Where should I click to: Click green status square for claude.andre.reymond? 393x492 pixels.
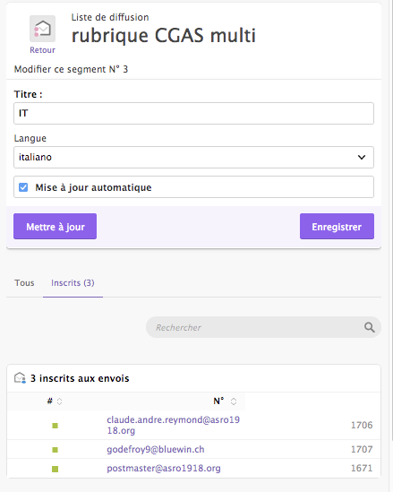coord(55,426)
